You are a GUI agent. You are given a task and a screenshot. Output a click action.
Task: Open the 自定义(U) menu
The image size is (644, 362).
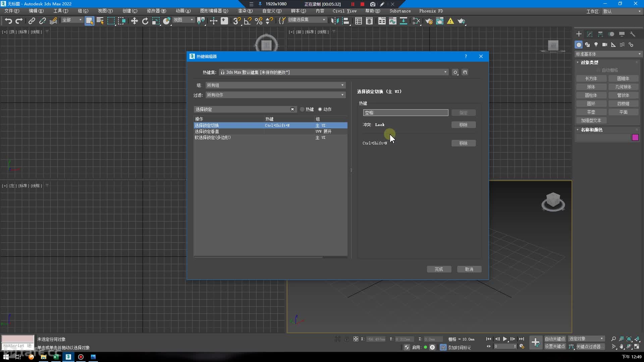tap(272, 11)
